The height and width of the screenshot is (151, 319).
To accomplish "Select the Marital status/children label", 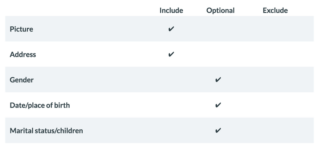I will coord(46,131).
